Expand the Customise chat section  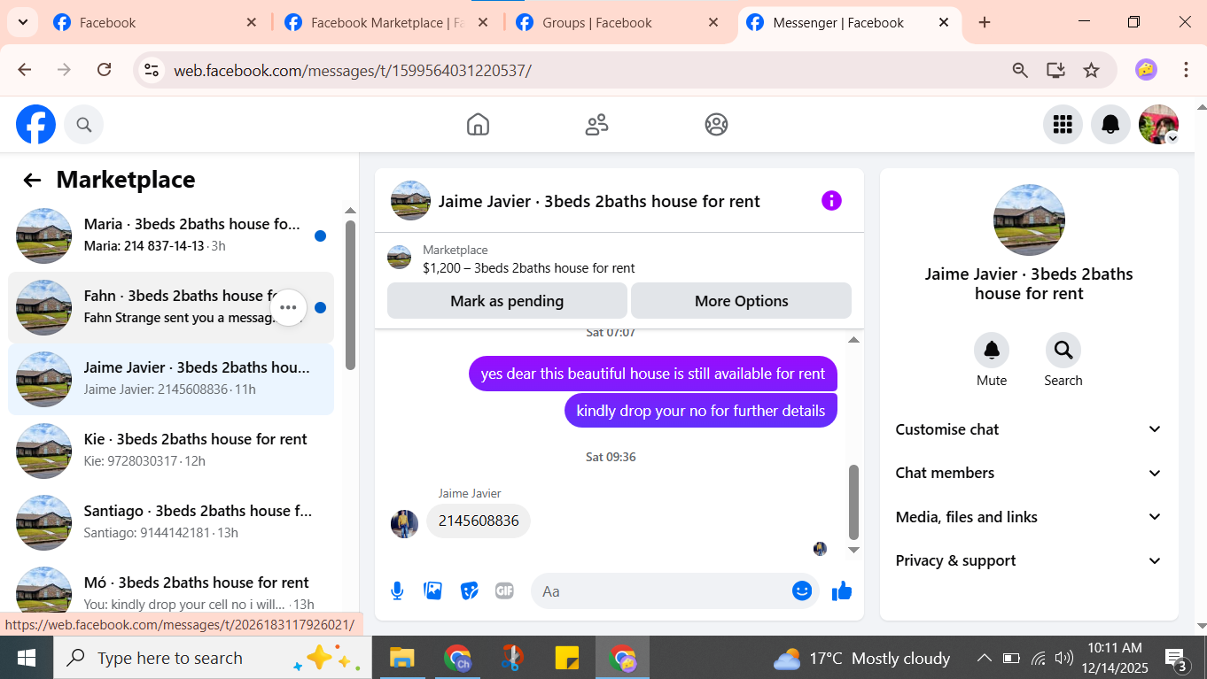(1029, 429)
